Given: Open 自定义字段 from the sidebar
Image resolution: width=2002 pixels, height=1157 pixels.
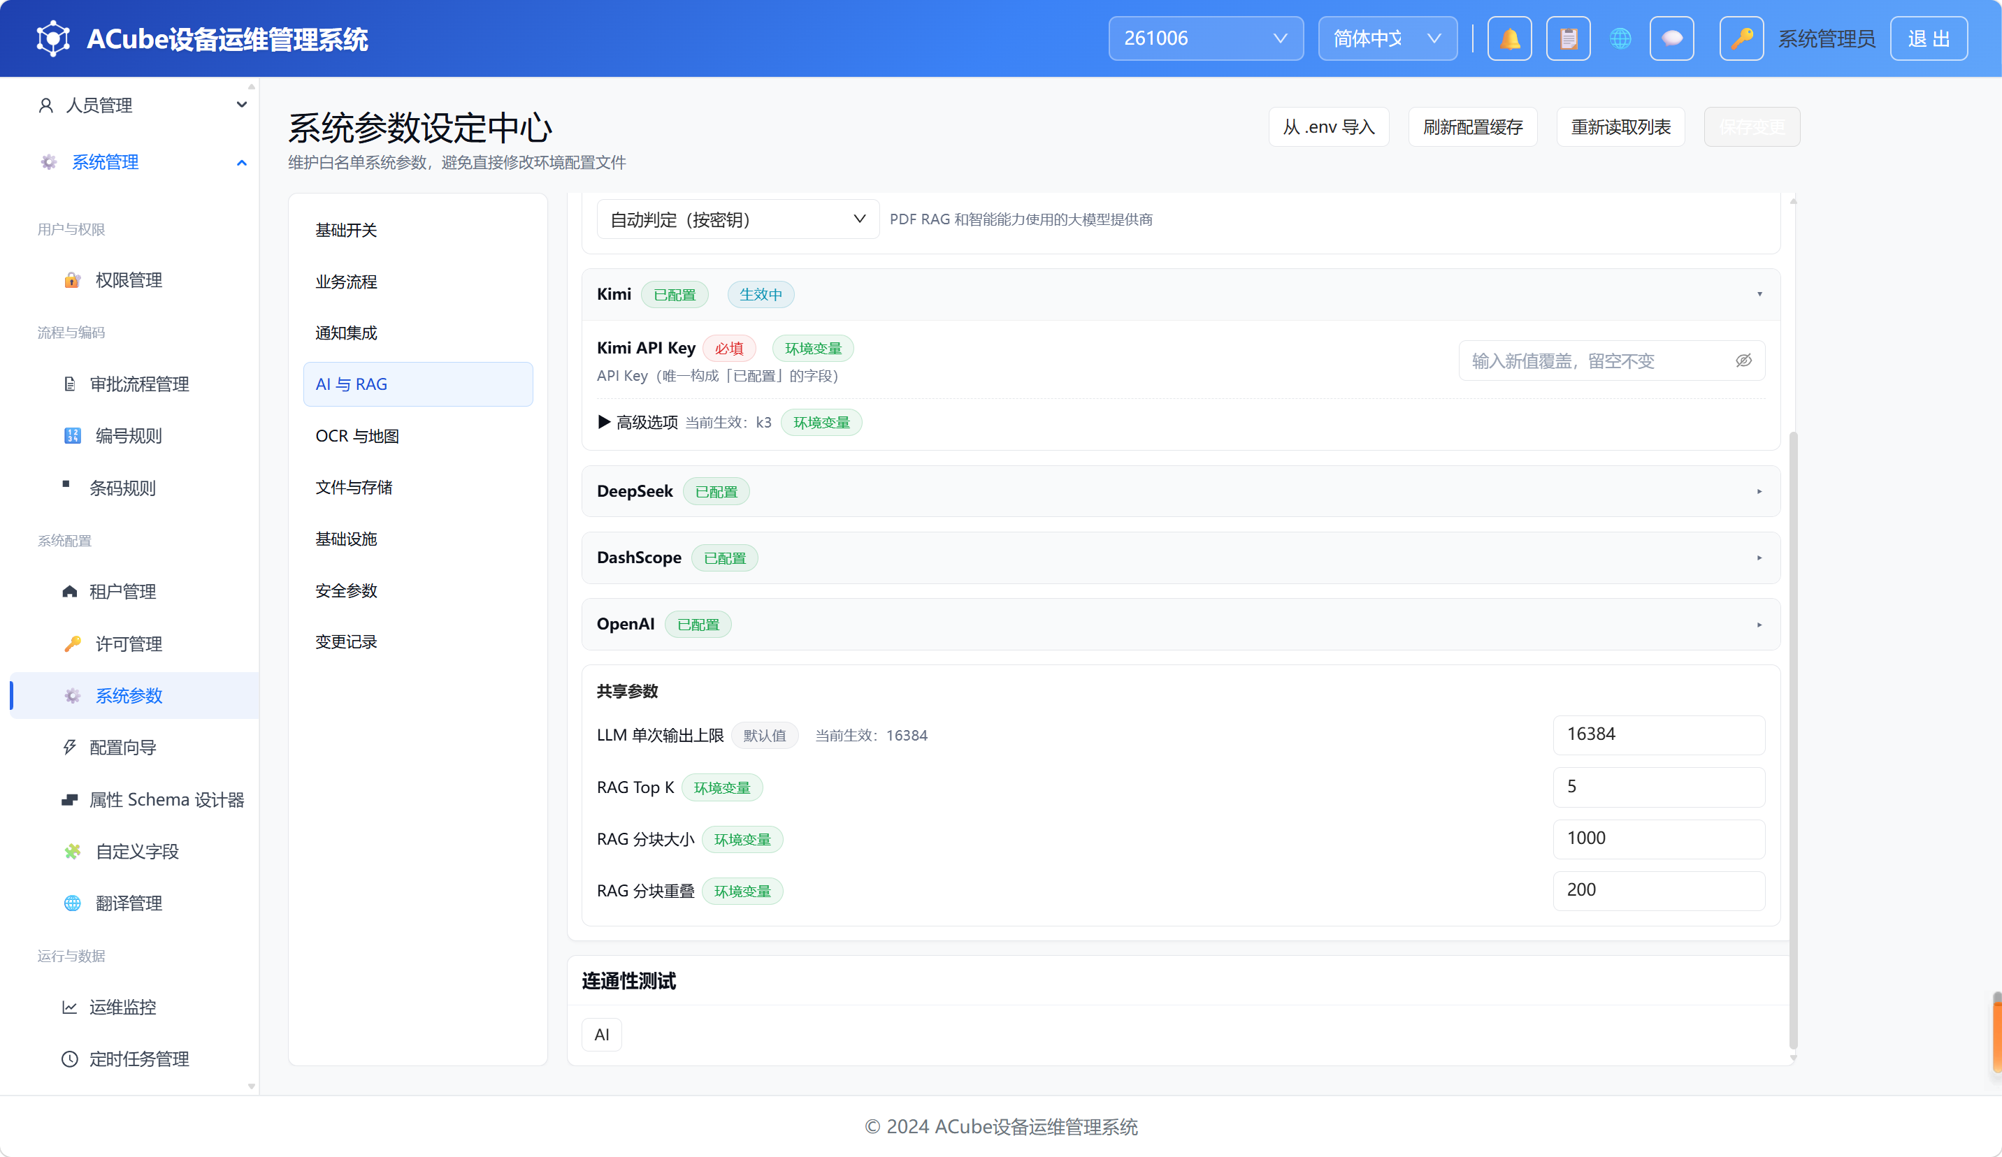Looking at the screenshot, I should [x=135, y=851].
